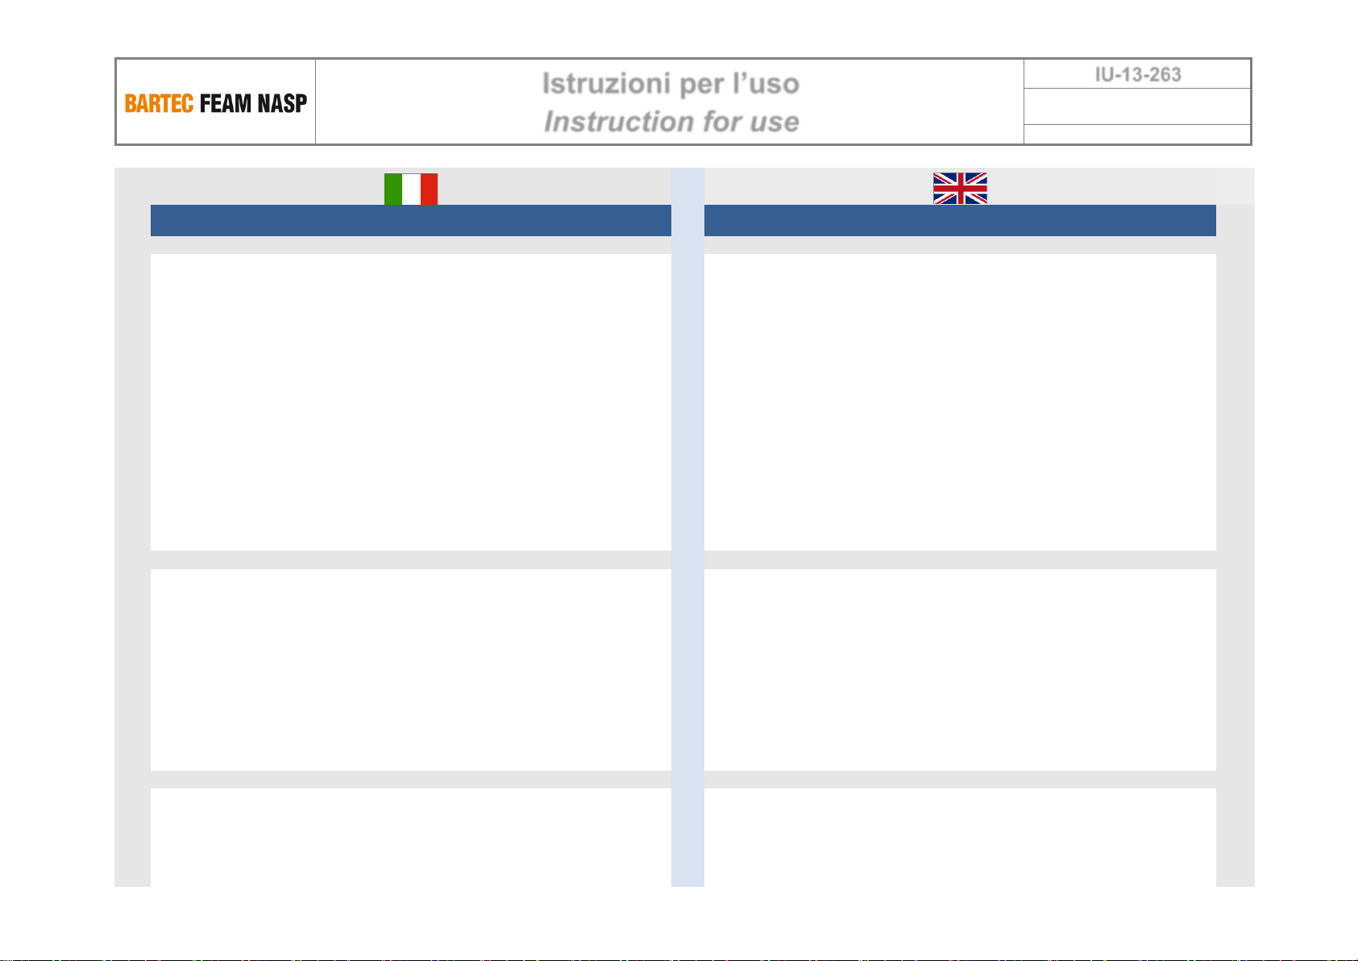Click the black FEAM NASP logo text

[253, 103]
